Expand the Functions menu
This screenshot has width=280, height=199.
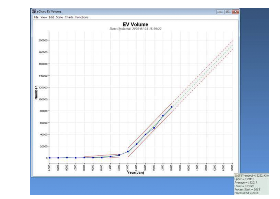(x=82, y=17)
